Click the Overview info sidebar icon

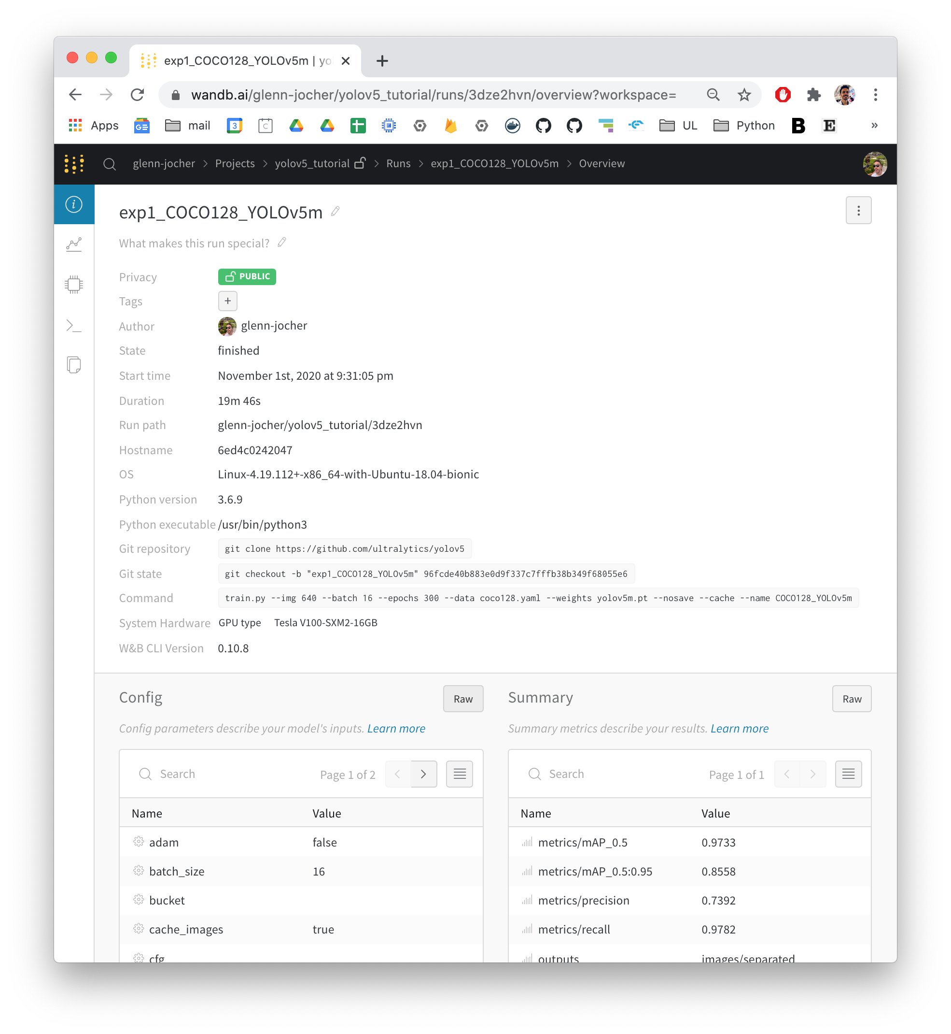click(74, 204)
